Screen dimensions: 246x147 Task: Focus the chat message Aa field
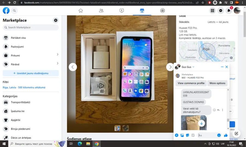point(207,135)
